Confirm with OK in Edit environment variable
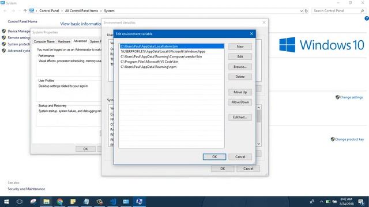The height and width of the screenshot is (207, 369). [x=214, y=157]
